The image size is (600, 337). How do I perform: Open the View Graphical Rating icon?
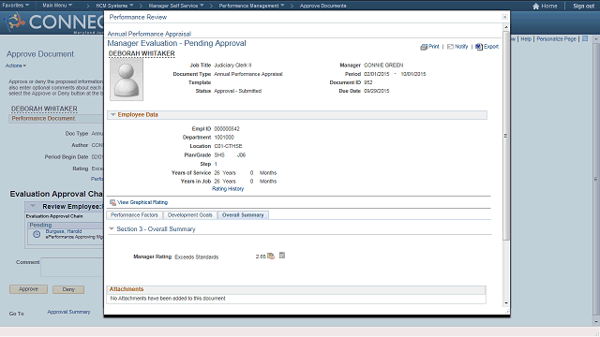[x=112, y=202]
